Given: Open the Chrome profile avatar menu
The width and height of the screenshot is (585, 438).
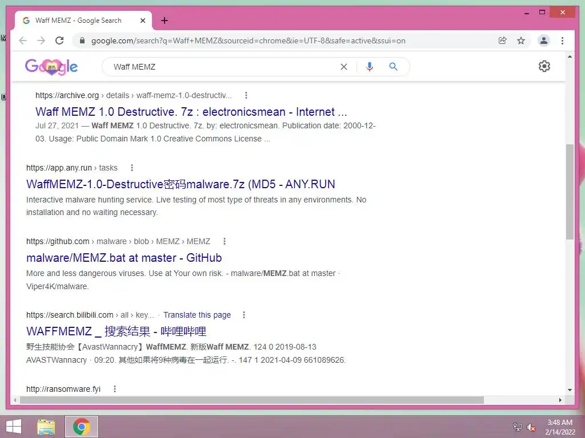Looking at the screenshot, I should pos(544,40).
